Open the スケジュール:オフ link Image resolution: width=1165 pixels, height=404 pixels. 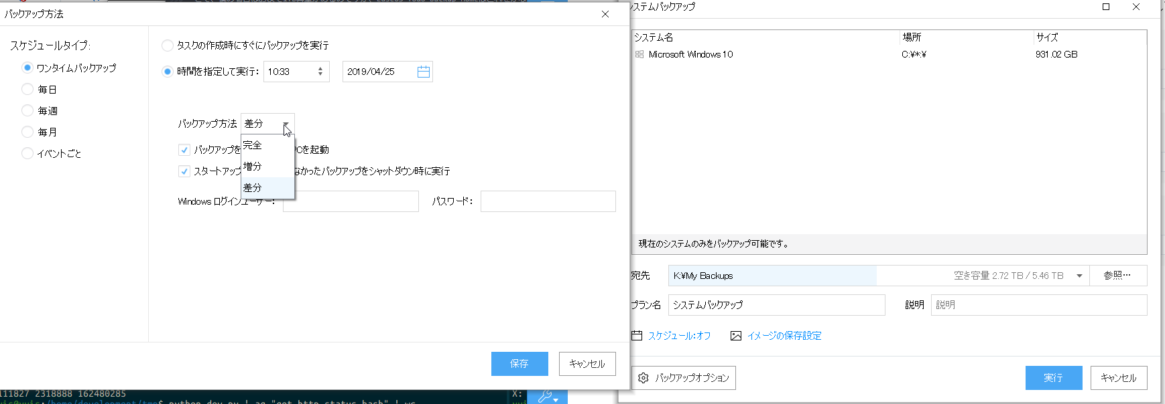[x=679, y=336]
